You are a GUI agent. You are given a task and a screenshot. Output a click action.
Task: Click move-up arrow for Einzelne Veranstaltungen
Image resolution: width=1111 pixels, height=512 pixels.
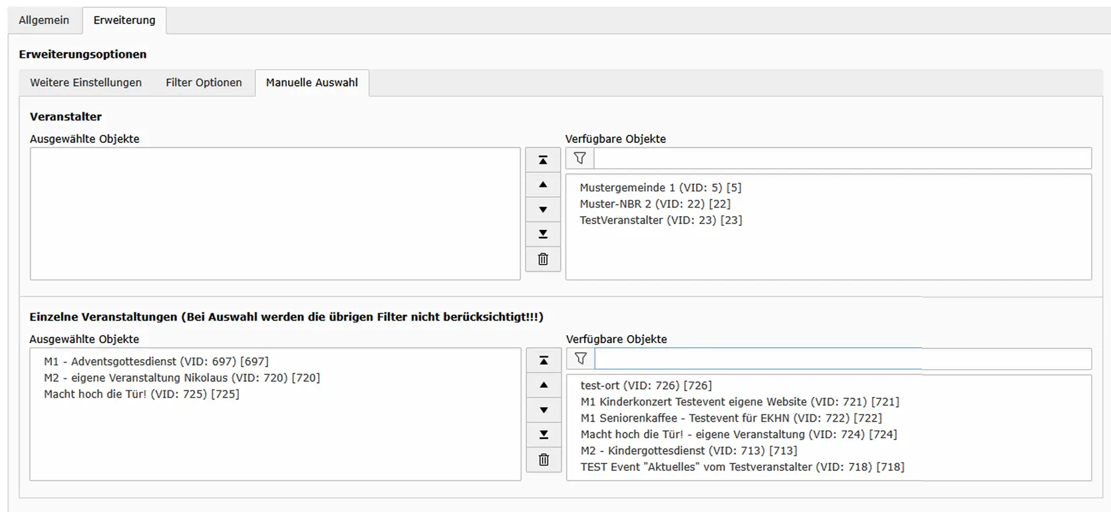[544, 385]
